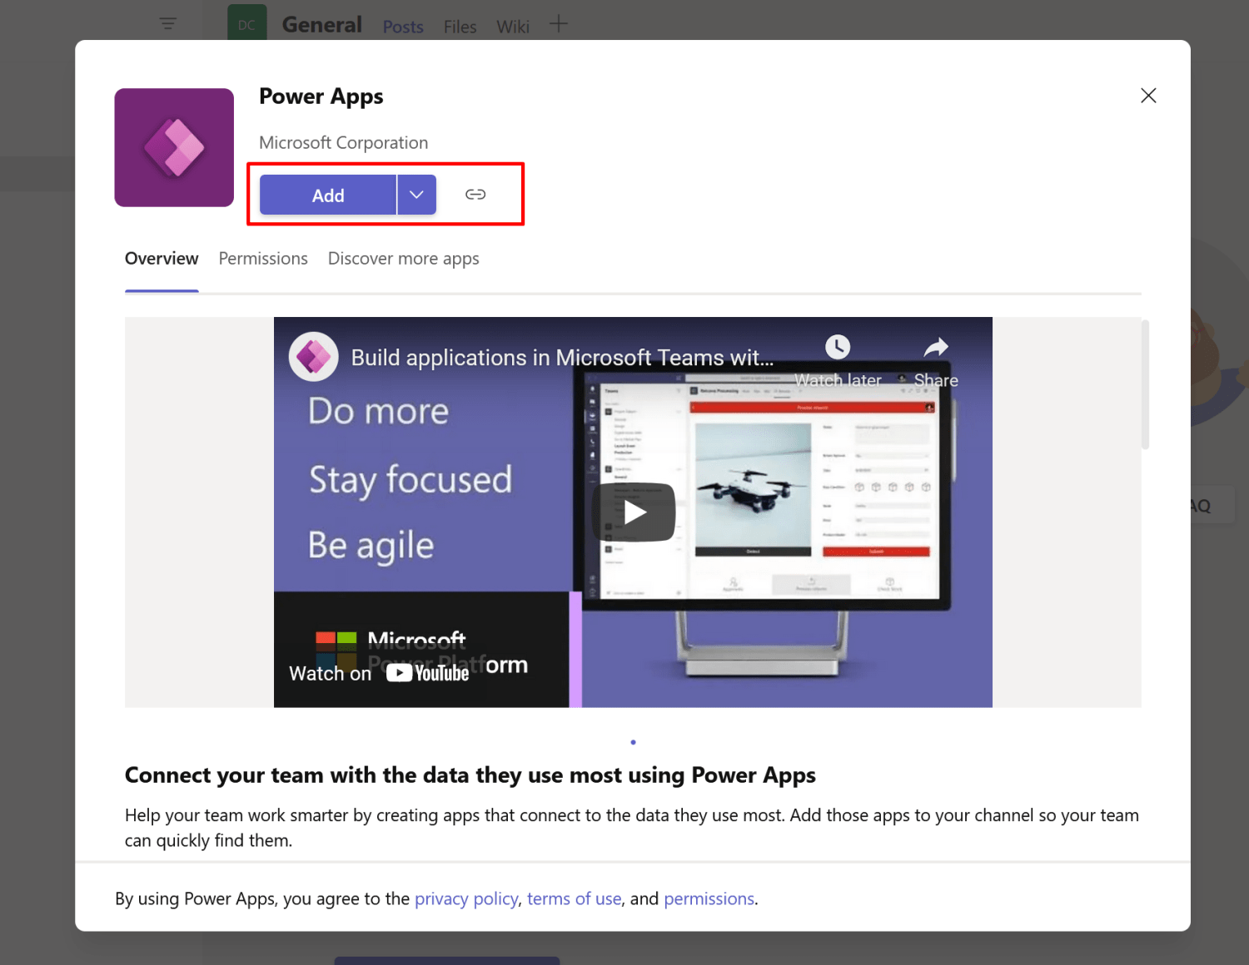Open the Discover more apps tab
Screen dimensions: 1249x965
click(x=403, y=259)
